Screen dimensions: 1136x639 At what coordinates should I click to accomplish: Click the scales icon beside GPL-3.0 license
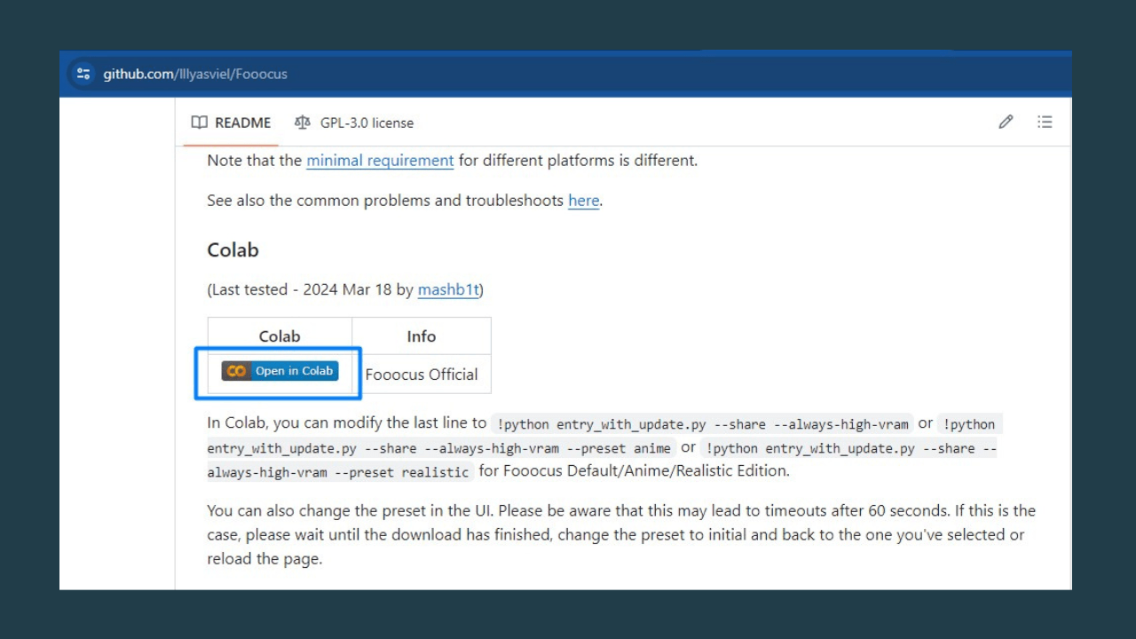(x=303, y=122)
